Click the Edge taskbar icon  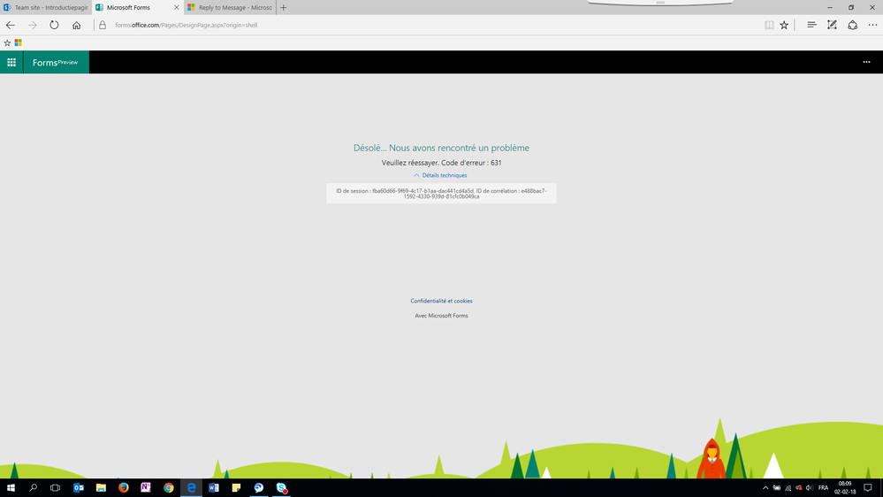tap(191, 487)
